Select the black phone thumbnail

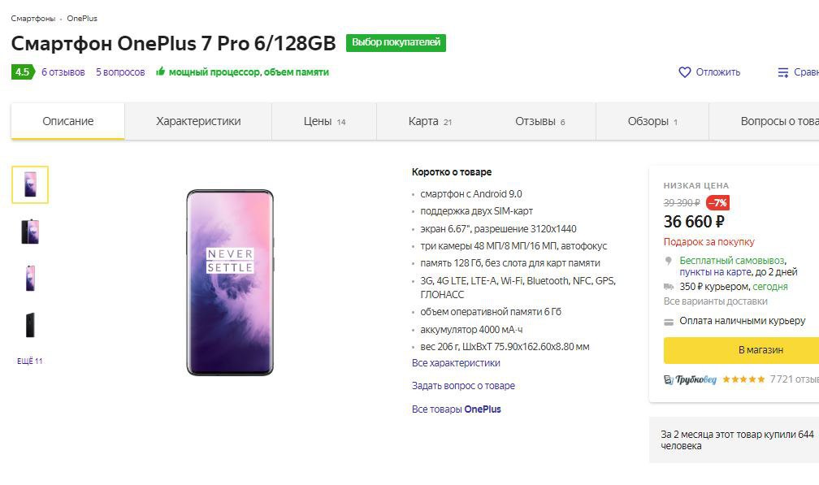(30, 325)
